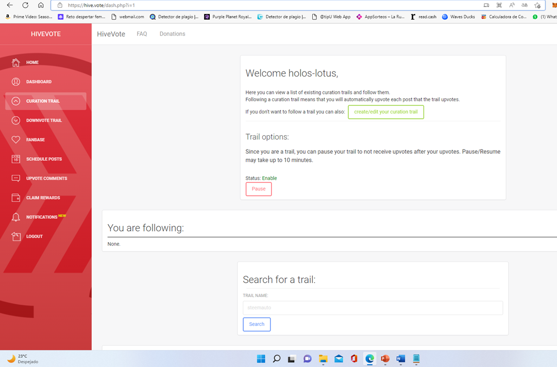Click the Fanbase heart icon
Image resolution: width=557 pixels, height=367 pixels.
(x=15, y=140)
